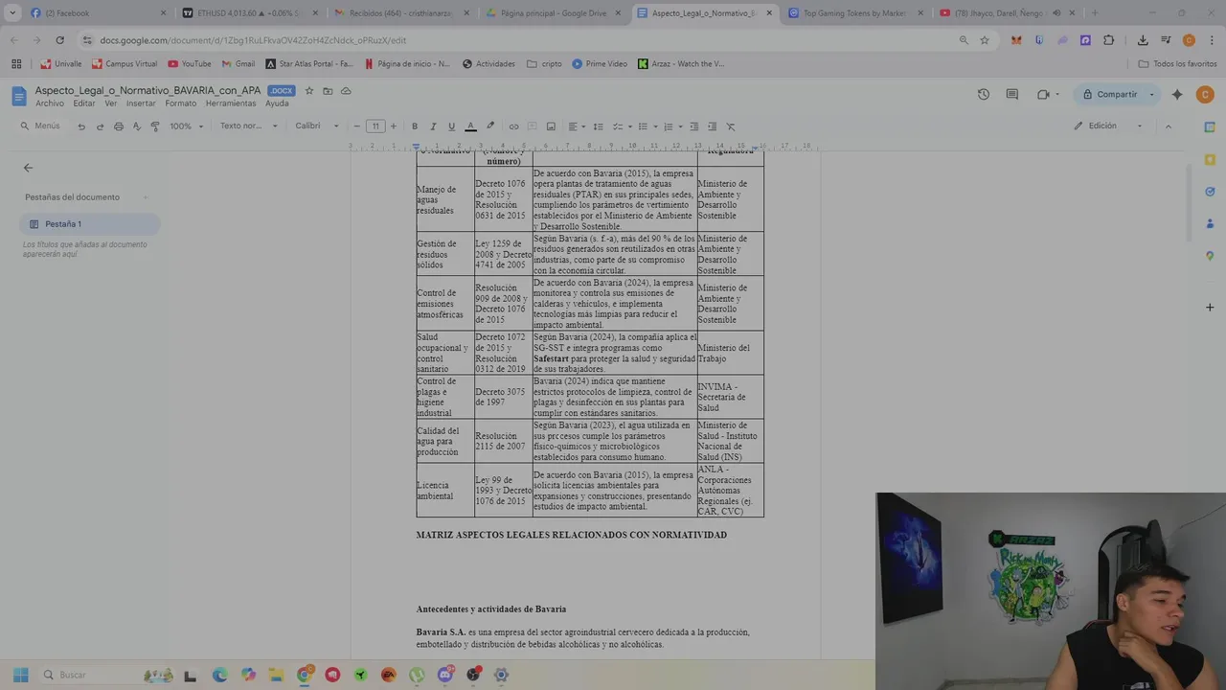Click the Compartir share button

pos(1109,95)
